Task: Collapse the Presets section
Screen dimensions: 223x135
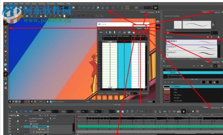Action: point(167,37)
